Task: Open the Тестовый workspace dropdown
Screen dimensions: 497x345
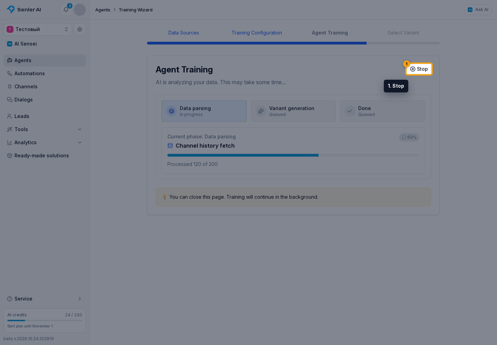Action: tap(38, 29)
